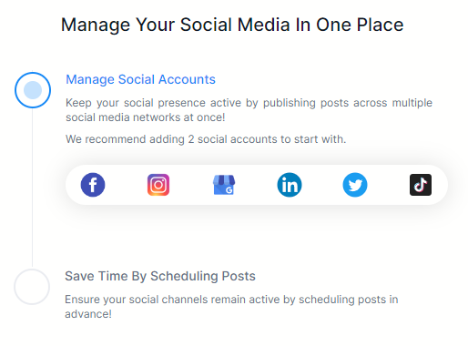Connect a Facebook account

(x=93, y=185)
